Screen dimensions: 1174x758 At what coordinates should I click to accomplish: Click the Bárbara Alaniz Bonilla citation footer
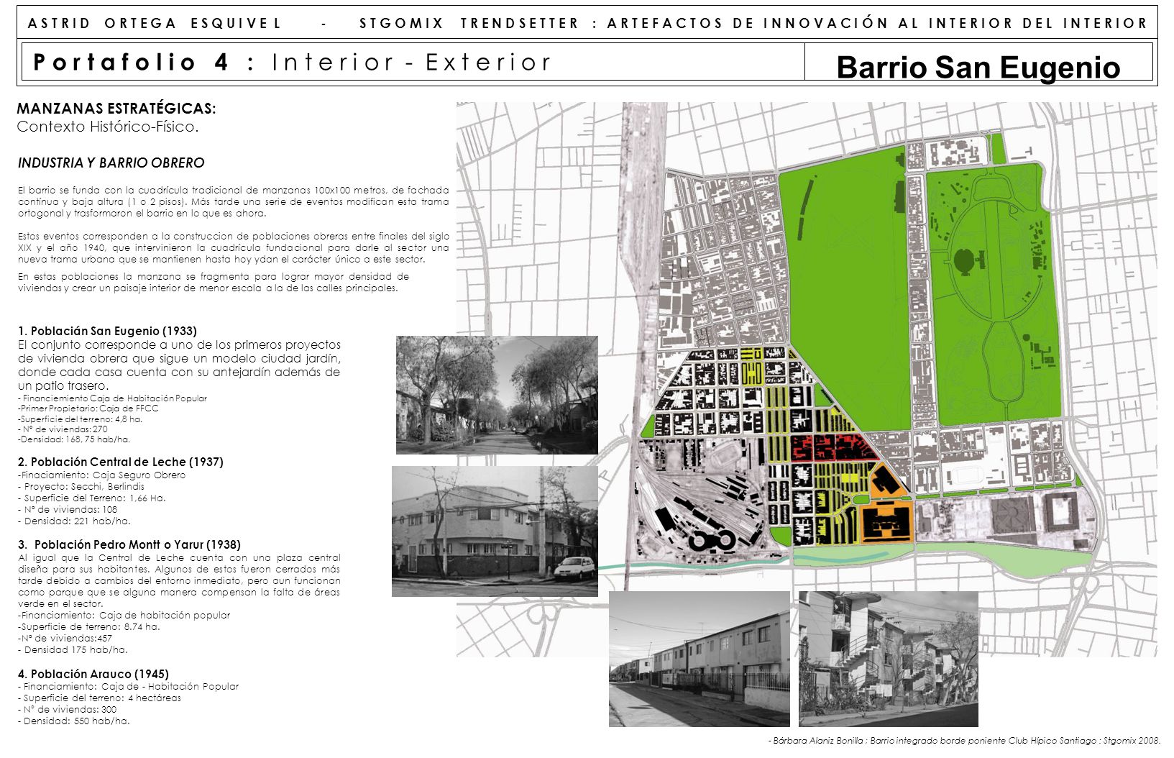point(964,741)
